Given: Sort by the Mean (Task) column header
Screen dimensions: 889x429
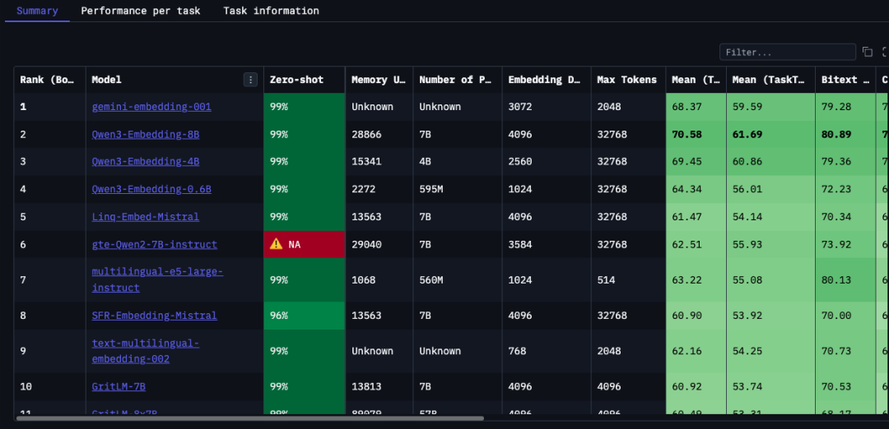Looking at the screenshot, I should pyautogui.click(x=696, y=80).
